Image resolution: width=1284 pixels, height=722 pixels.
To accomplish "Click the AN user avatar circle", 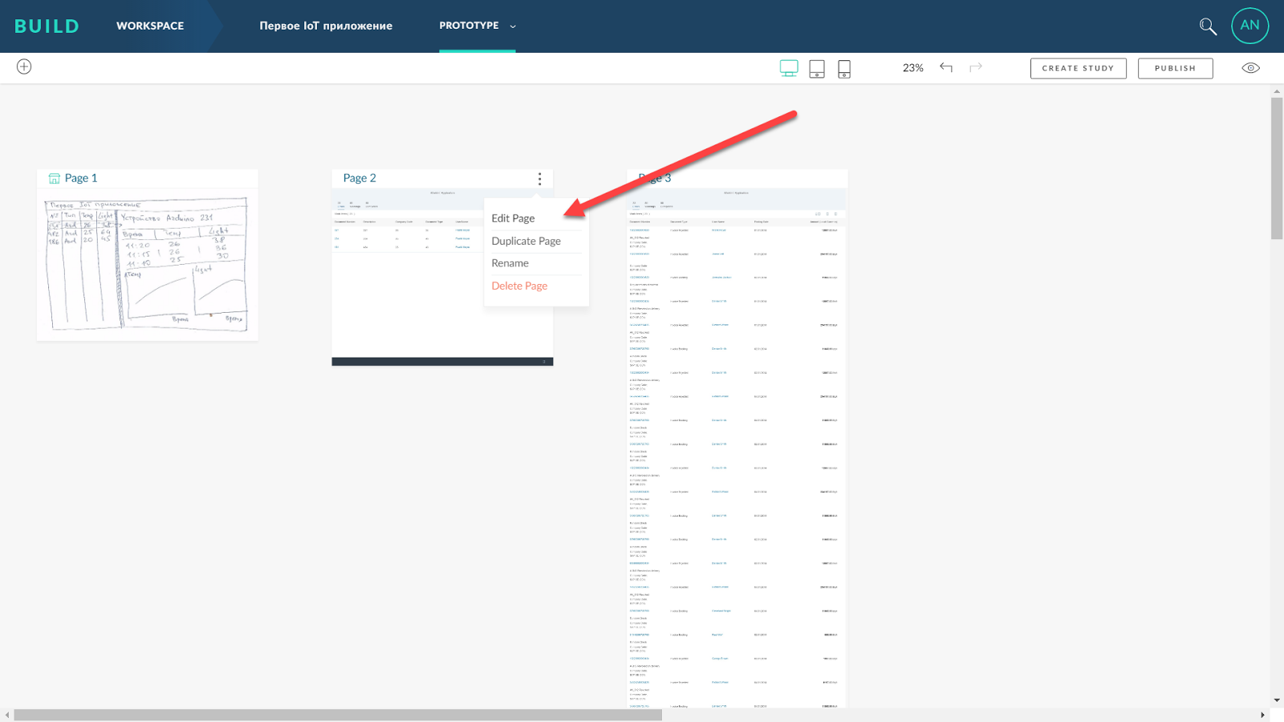I will coord(1249,26).
